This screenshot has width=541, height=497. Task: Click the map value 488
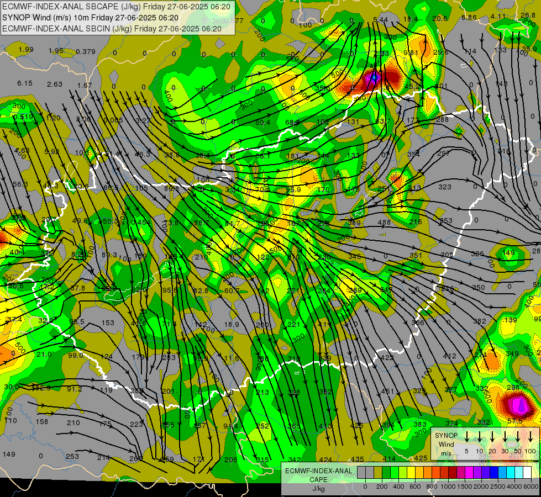[384, 223]
